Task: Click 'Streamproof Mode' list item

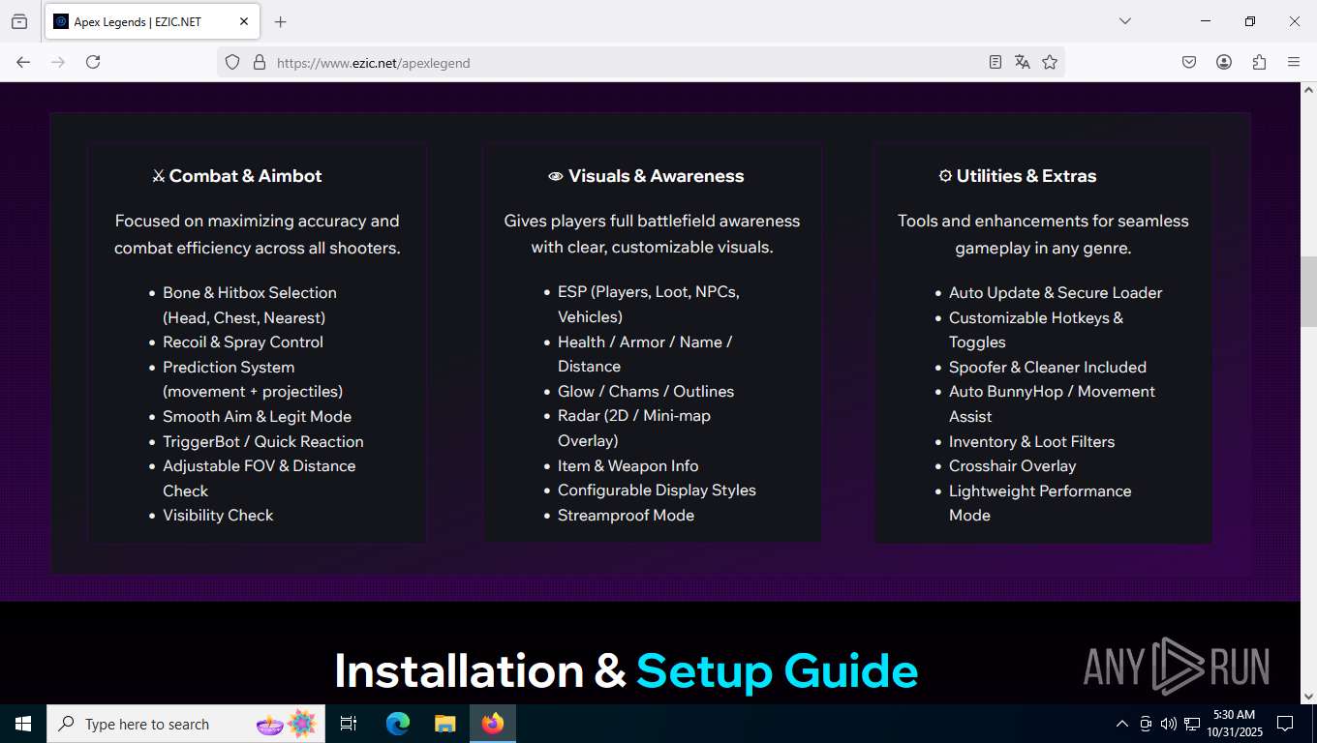Action: (x=626, y=516)
